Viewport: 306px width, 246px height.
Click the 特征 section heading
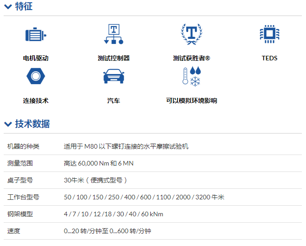(24, 6)
